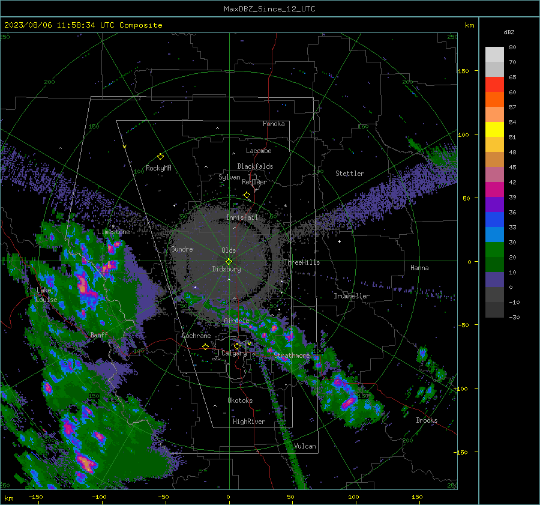Viewport: 540px width, 505px height.
Task: Select the Sylvan label
Action: click(x=229, y=177)
